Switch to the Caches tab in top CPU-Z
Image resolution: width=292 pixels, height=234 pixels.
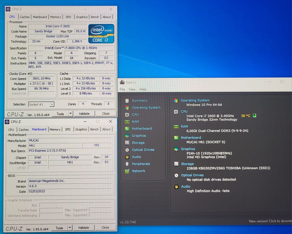tap(25, 17)
